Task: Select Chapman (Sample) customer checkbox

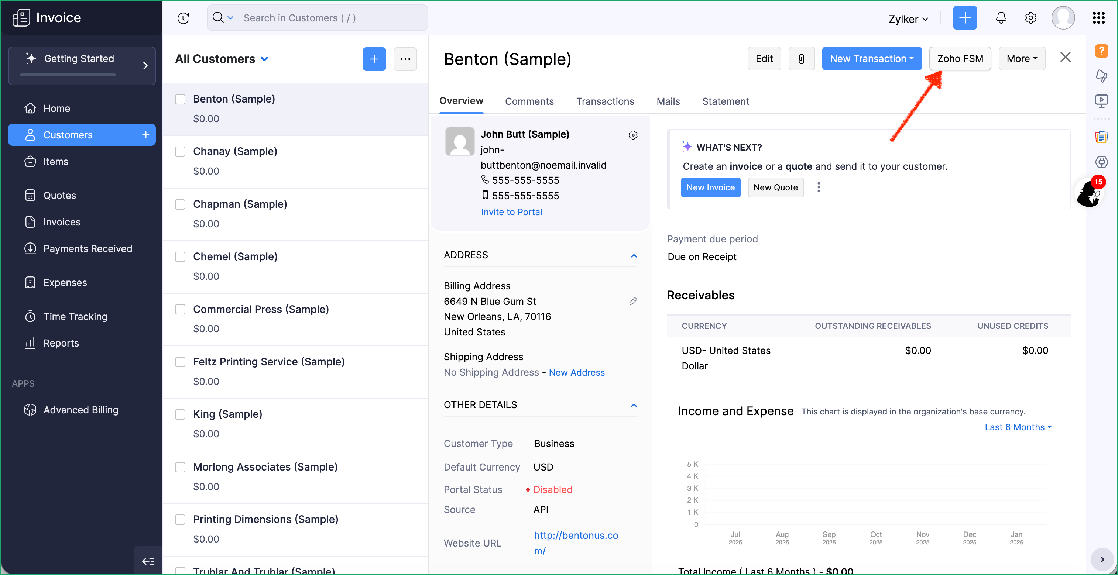Action: (180, 204)
